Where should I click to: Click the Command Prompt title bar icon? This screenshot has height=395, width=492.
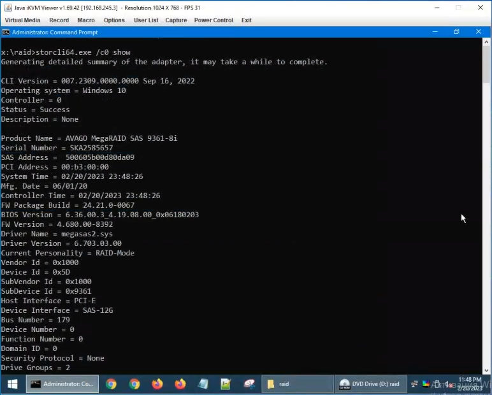tap(6, 32)
